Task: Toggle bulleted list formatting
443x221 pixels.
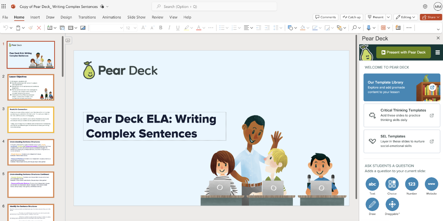Action: pos(222,27)
